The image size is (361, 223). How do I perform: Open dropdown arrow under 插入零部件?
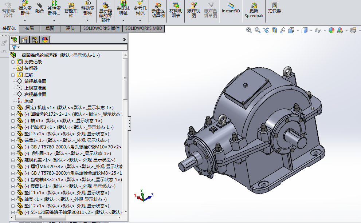pos(25,20)
